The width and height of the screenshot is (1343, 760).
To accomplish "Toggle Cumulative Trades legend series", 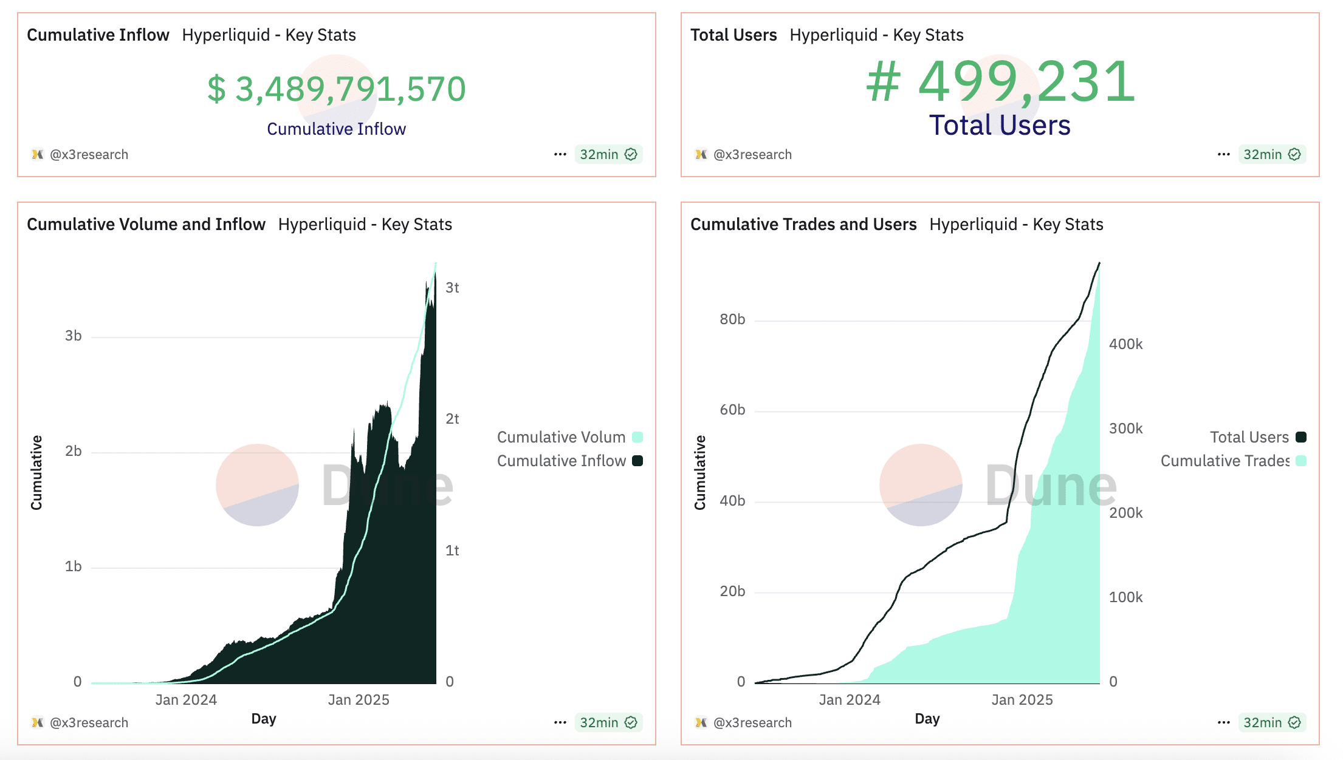I will click(x=1234, y=461).
